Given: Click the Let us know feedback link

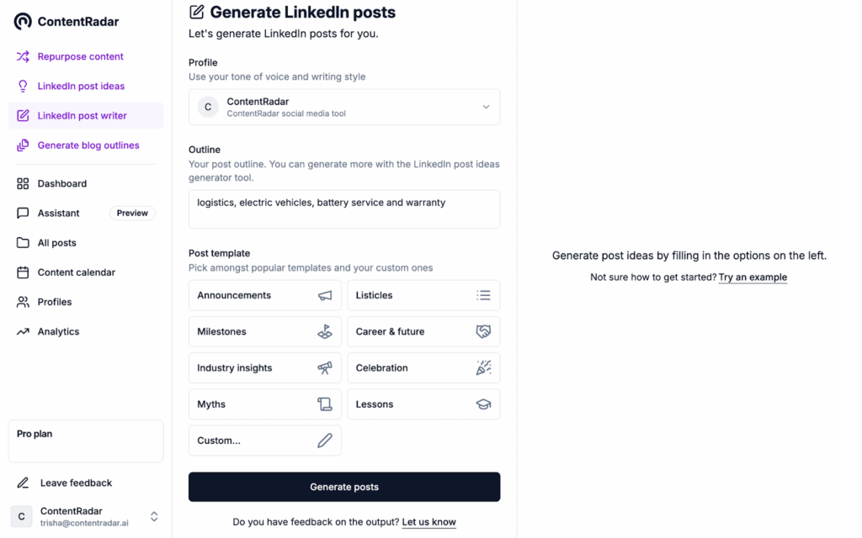Looking at the screenshot, I should (x=428, y=522).
